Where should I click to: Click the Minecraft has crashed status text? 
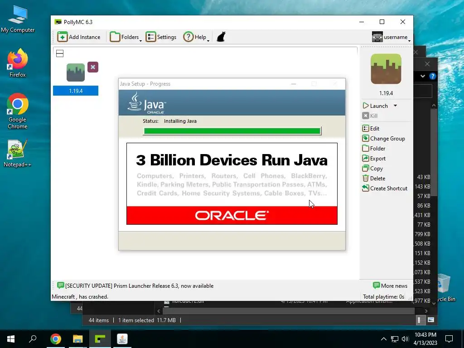point(80,296)
